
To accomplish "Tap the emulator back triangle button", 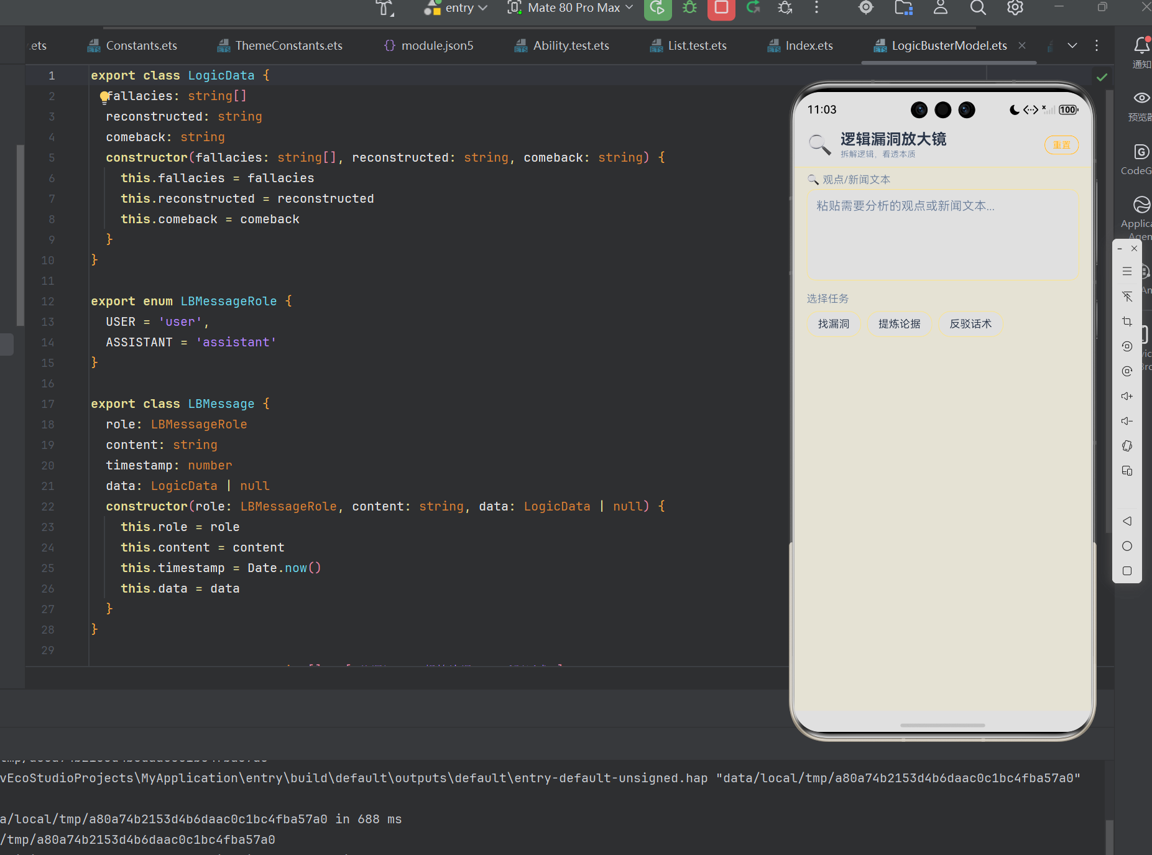I will tap(1127, 521).
